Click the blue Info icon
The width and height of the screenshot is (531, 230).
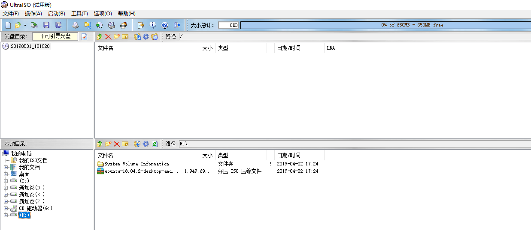[x=152, y=25]
